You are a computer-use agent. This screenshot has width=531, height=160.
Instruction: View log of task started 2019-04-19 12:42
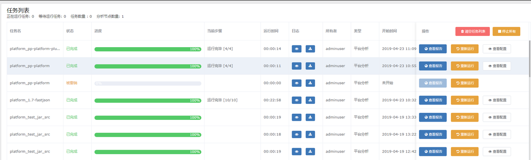click(x=297, y=151)
